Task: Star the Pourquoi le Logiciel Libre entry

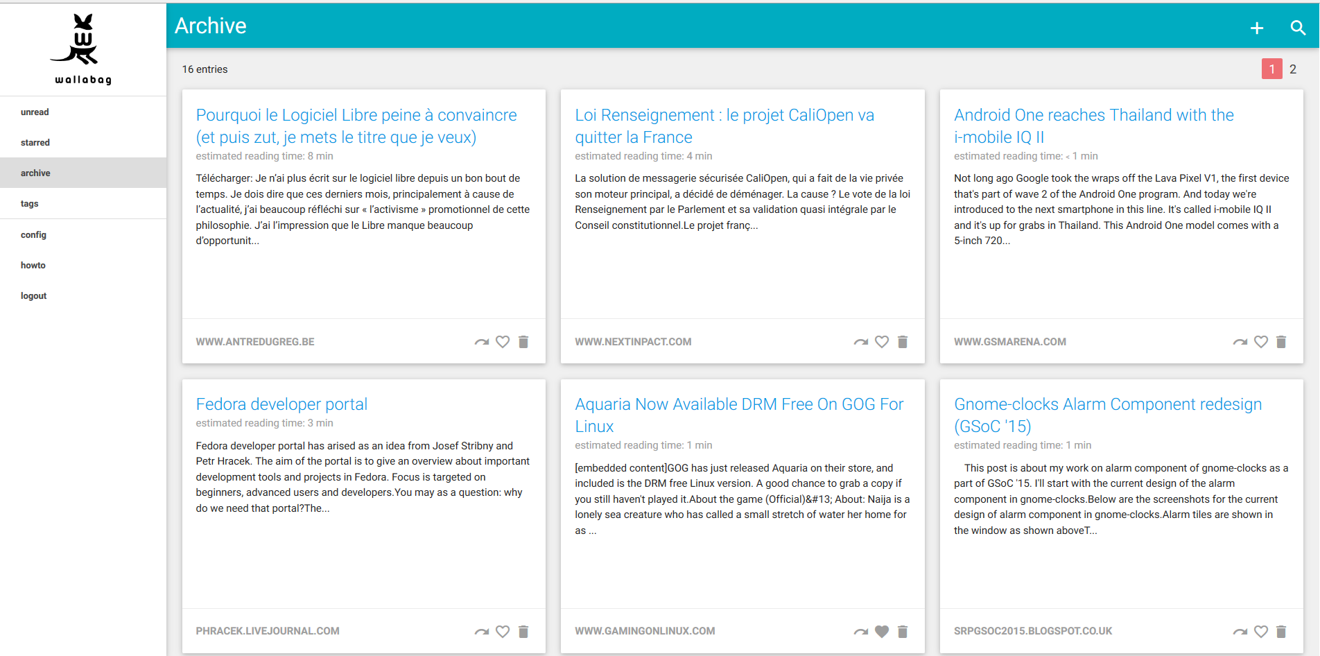Action: 503,342
